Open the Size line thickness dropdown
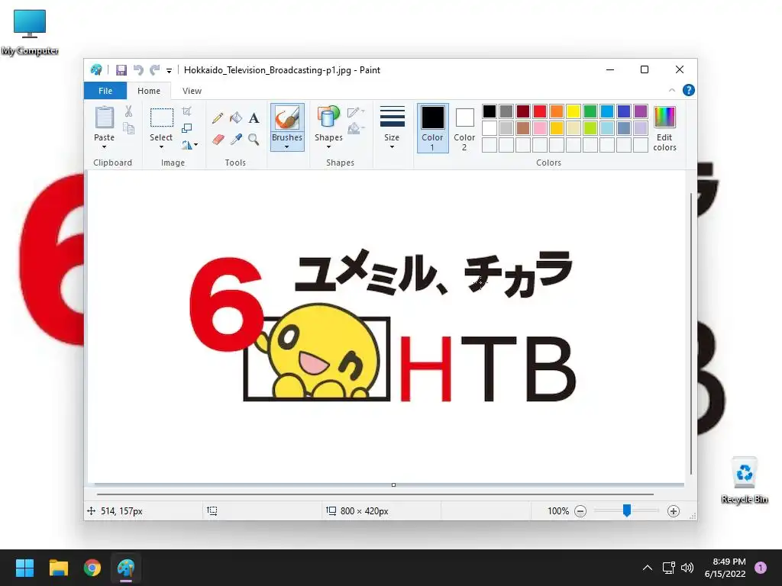 [392, 127]
